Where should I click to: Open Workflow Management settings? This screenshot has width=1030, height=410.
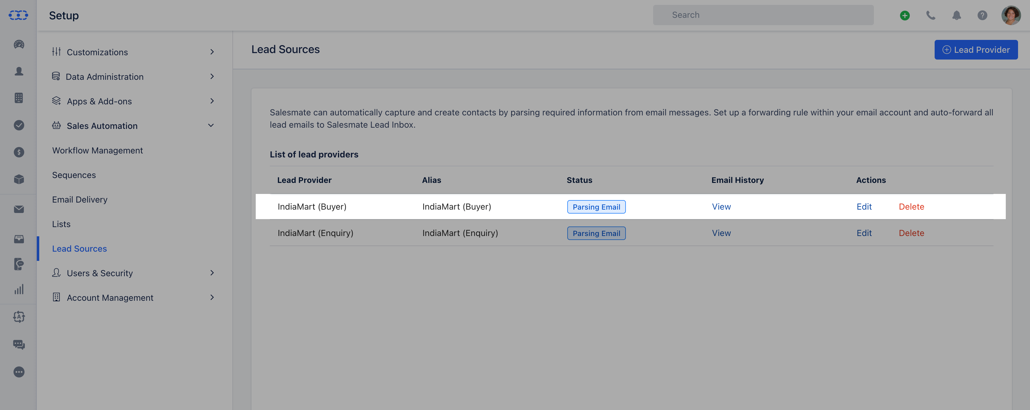coord(98,150)
